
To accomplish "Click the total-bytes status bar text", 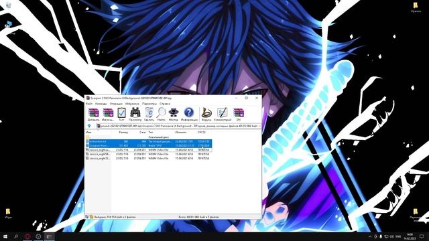I will [x=199, y=217].
